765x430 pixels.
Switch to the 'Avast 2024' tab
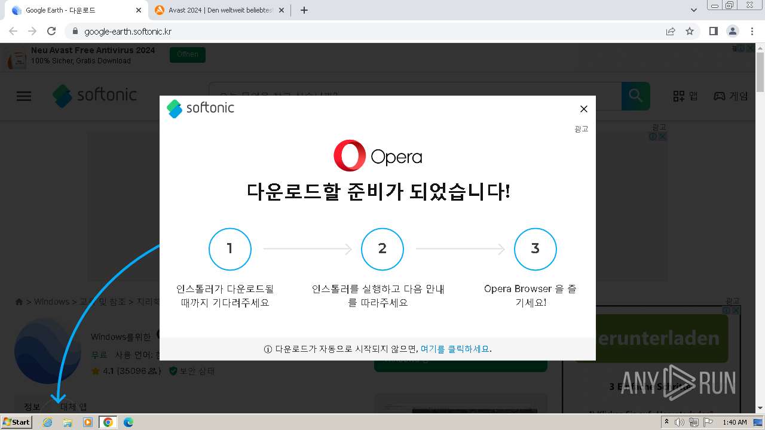tap(218, 10)
